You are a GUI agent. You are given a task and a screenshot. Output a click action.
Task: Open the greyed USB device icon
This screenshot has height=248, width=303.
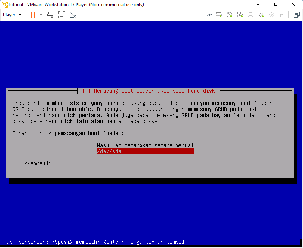tap(272, 15)
